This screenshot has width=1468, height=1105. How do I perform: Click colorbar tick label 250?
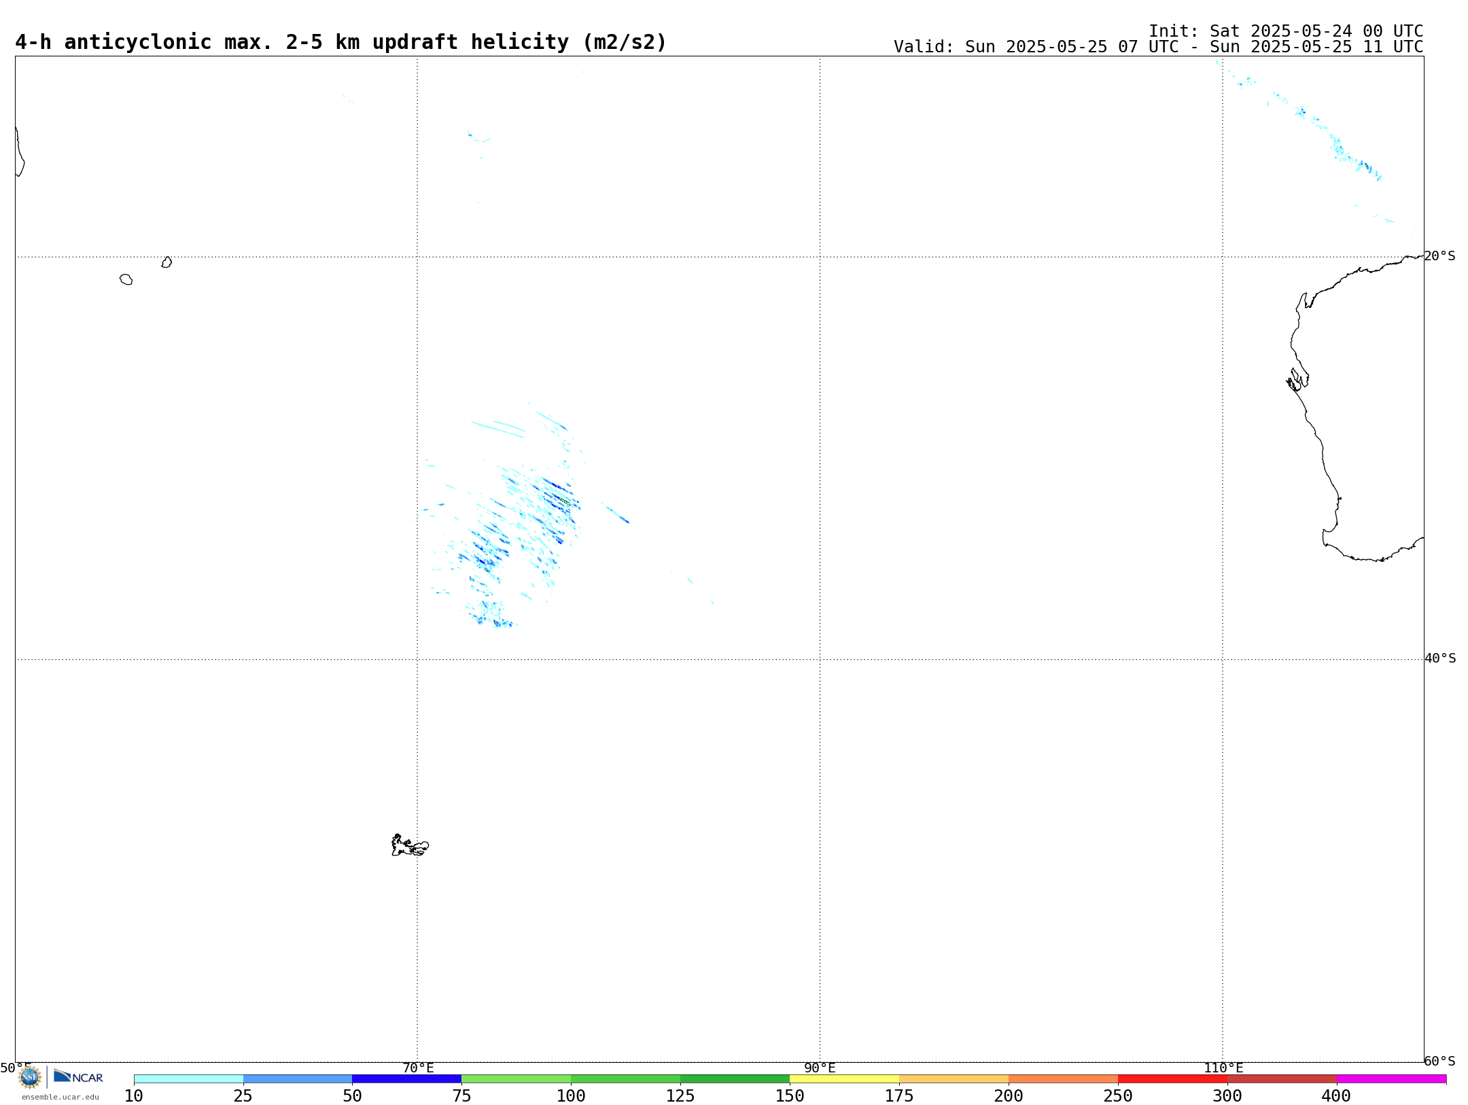(1118, 1095)
